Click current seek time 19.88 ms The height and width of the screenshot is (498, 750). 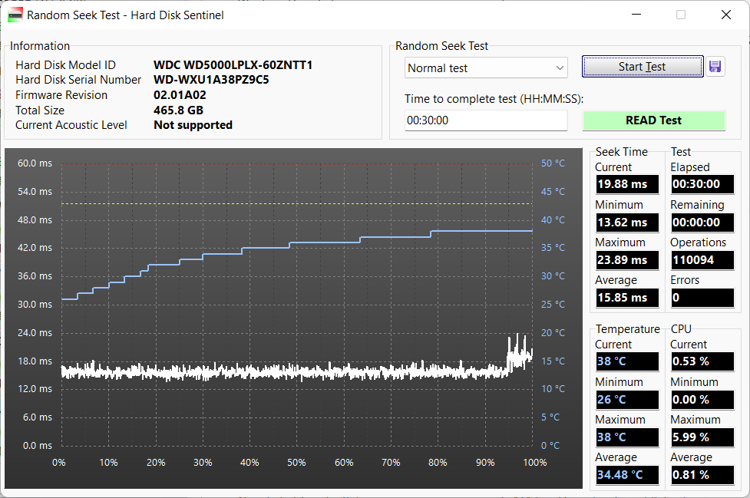627,184
